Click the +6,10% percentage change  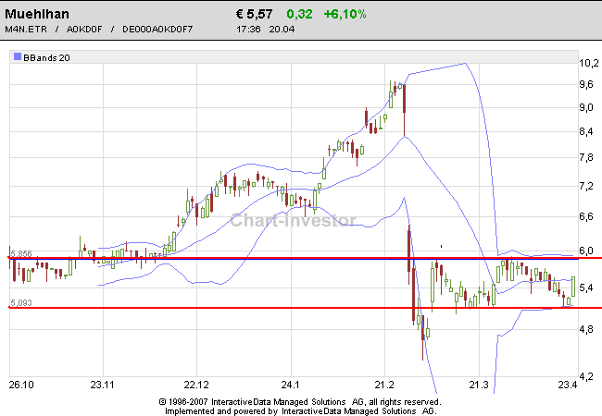pyautogui.click(x=343, y=14)
